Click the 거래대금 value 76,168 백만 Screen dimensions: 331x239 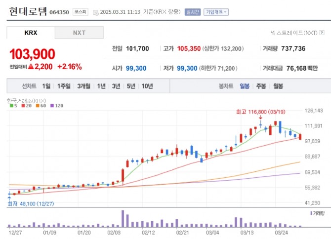pyautogui.click(x=302, y=68)
